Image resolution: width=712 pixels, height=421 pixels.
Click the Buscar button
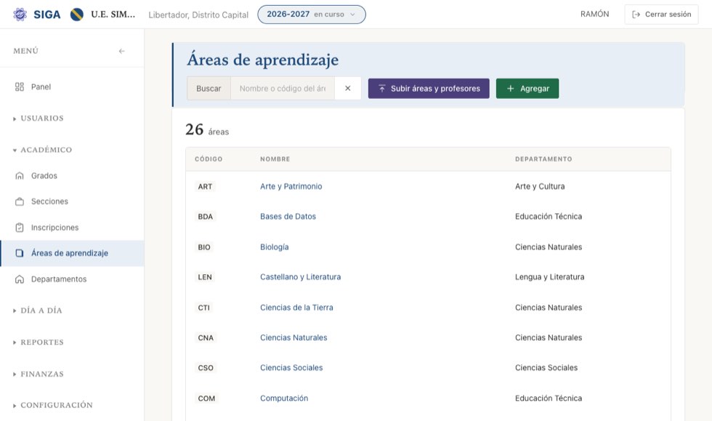[x=209, y=88]
